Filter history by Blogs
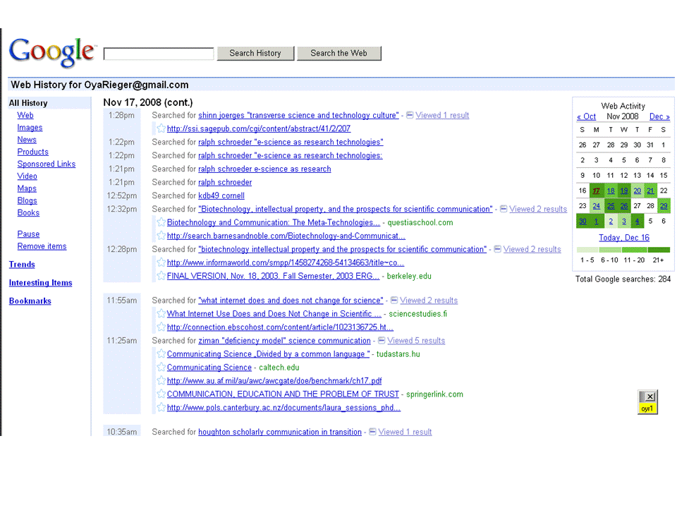The height and width of the screenshot is (508, 677). point(28,200)
